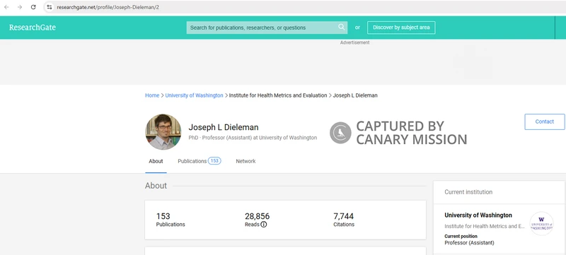Click the 7,744 Citations statistic
566x255 pixels.
pos(344,220)
